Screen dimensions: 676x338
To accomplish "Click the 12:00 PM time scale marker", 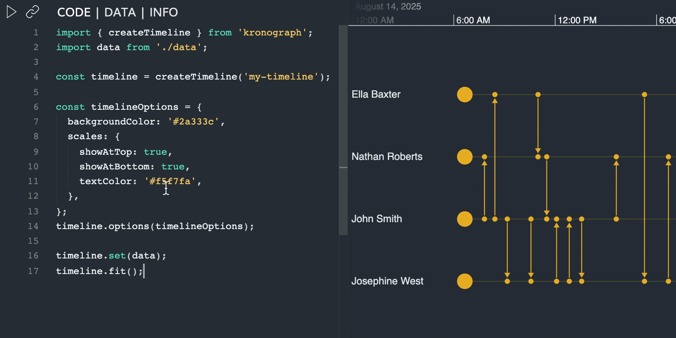I will pos(576,20).
